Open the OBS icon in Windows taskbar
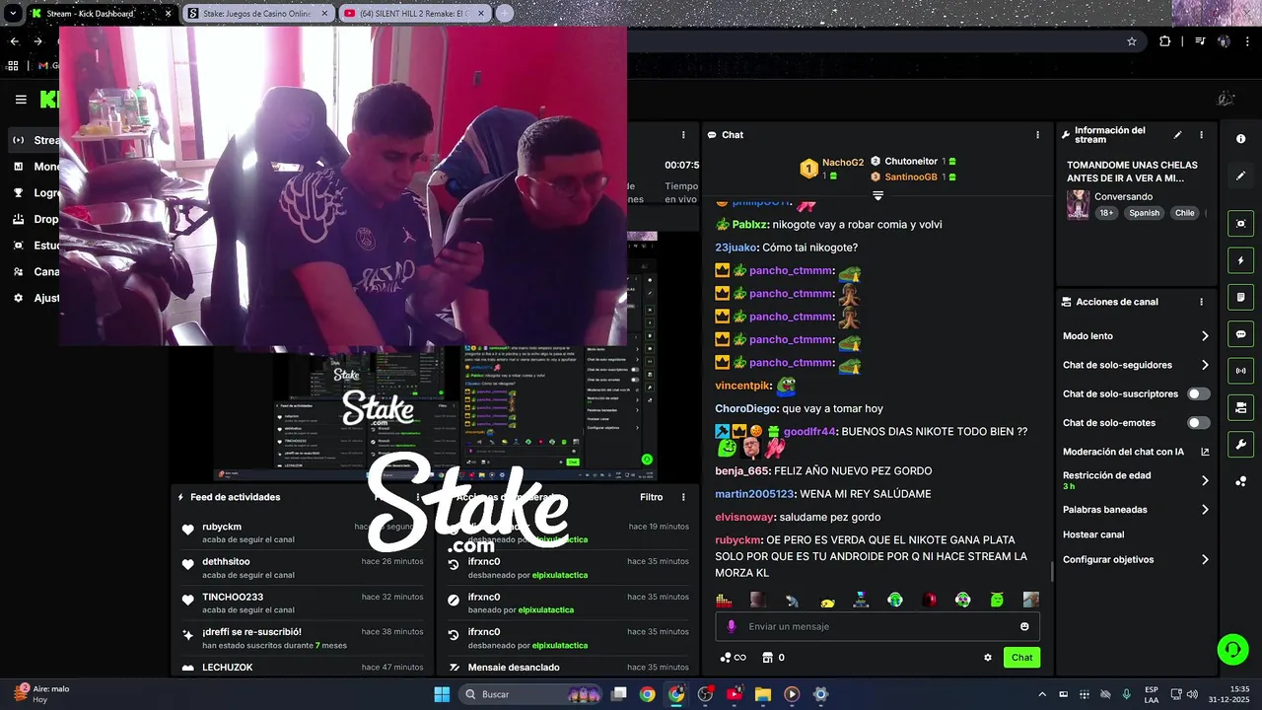The height and width of the screenshot is (710, 1262). pyautogui.click(x=705, y=694)
